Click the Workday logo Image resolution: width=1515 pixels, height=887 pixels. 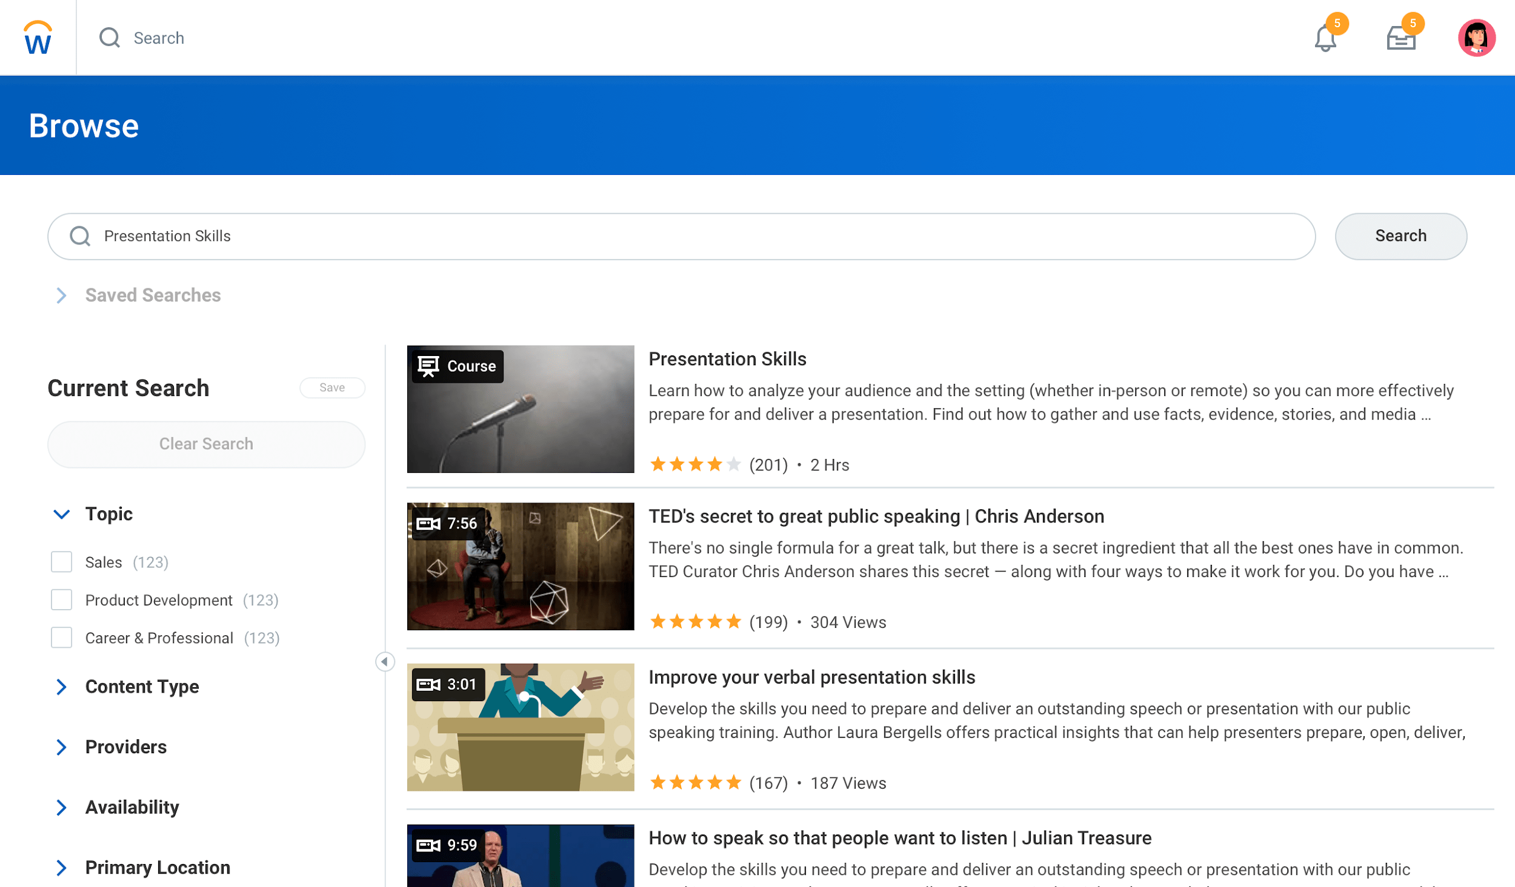(37, 37)
